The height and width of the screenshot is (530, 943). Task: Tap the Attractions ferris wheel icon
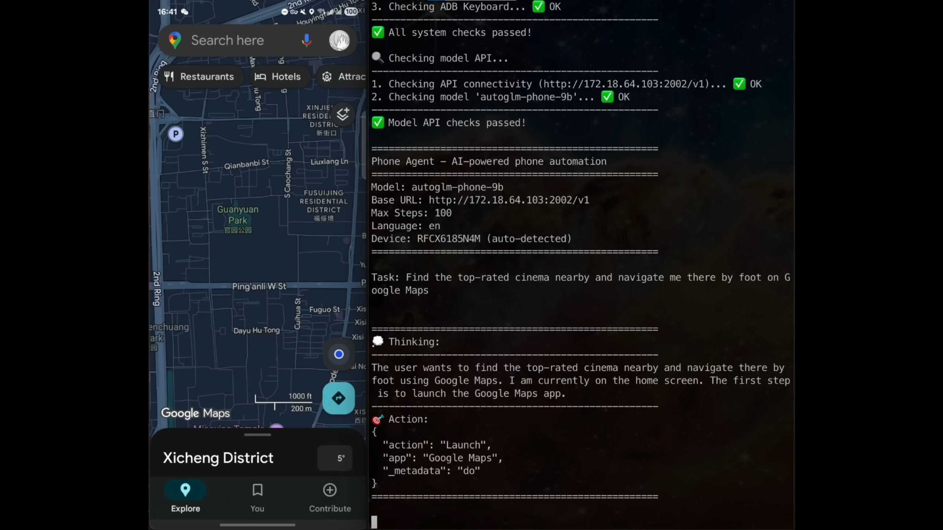(x=327, y=77)
